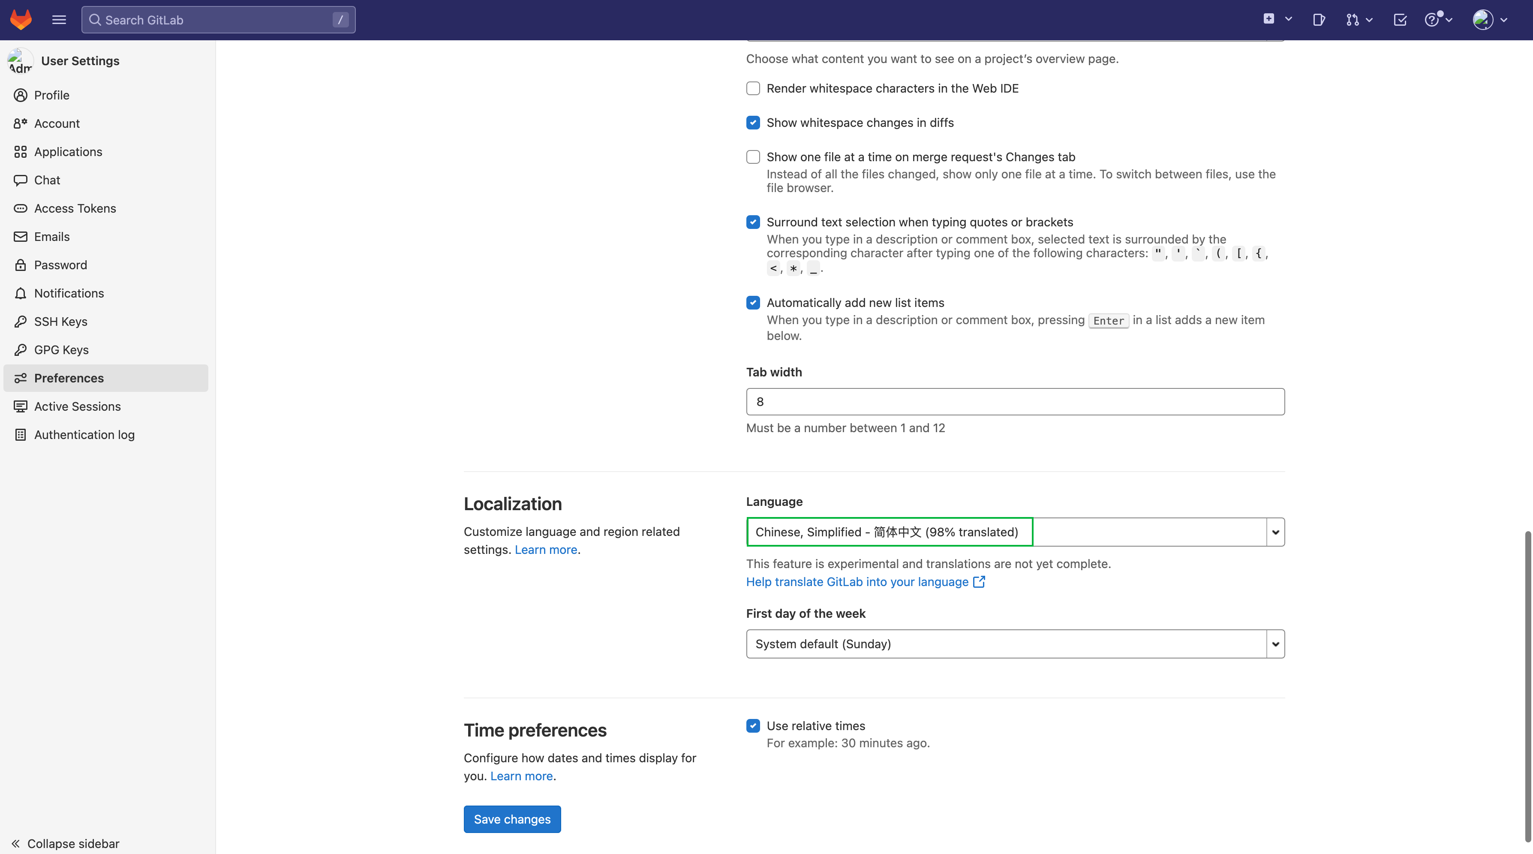Click the SSH Keys key icon
Viewport: 1533px width, 854px height.
coord(20,322)
